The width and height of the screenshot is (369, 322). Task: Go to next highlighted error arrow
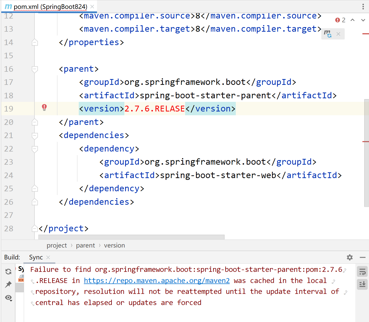click(x=363, y=20)
